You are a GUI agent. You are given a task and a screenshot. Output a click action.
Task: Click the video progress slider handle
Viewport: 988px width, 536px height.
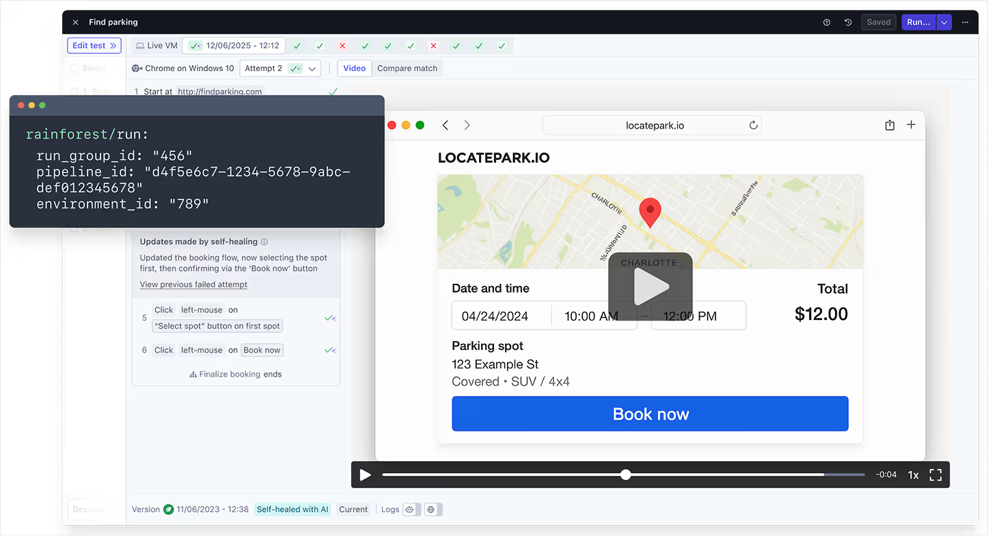[x=625, y=474]
